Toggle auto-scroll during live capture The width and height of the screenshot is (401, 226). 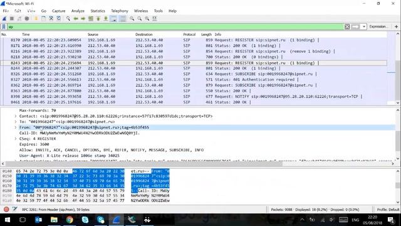click(x=114, y=18)
